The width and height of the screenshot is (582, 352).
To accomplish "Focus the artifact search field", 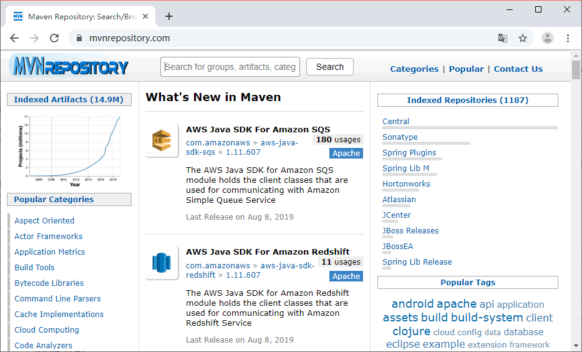I will 230,67.
